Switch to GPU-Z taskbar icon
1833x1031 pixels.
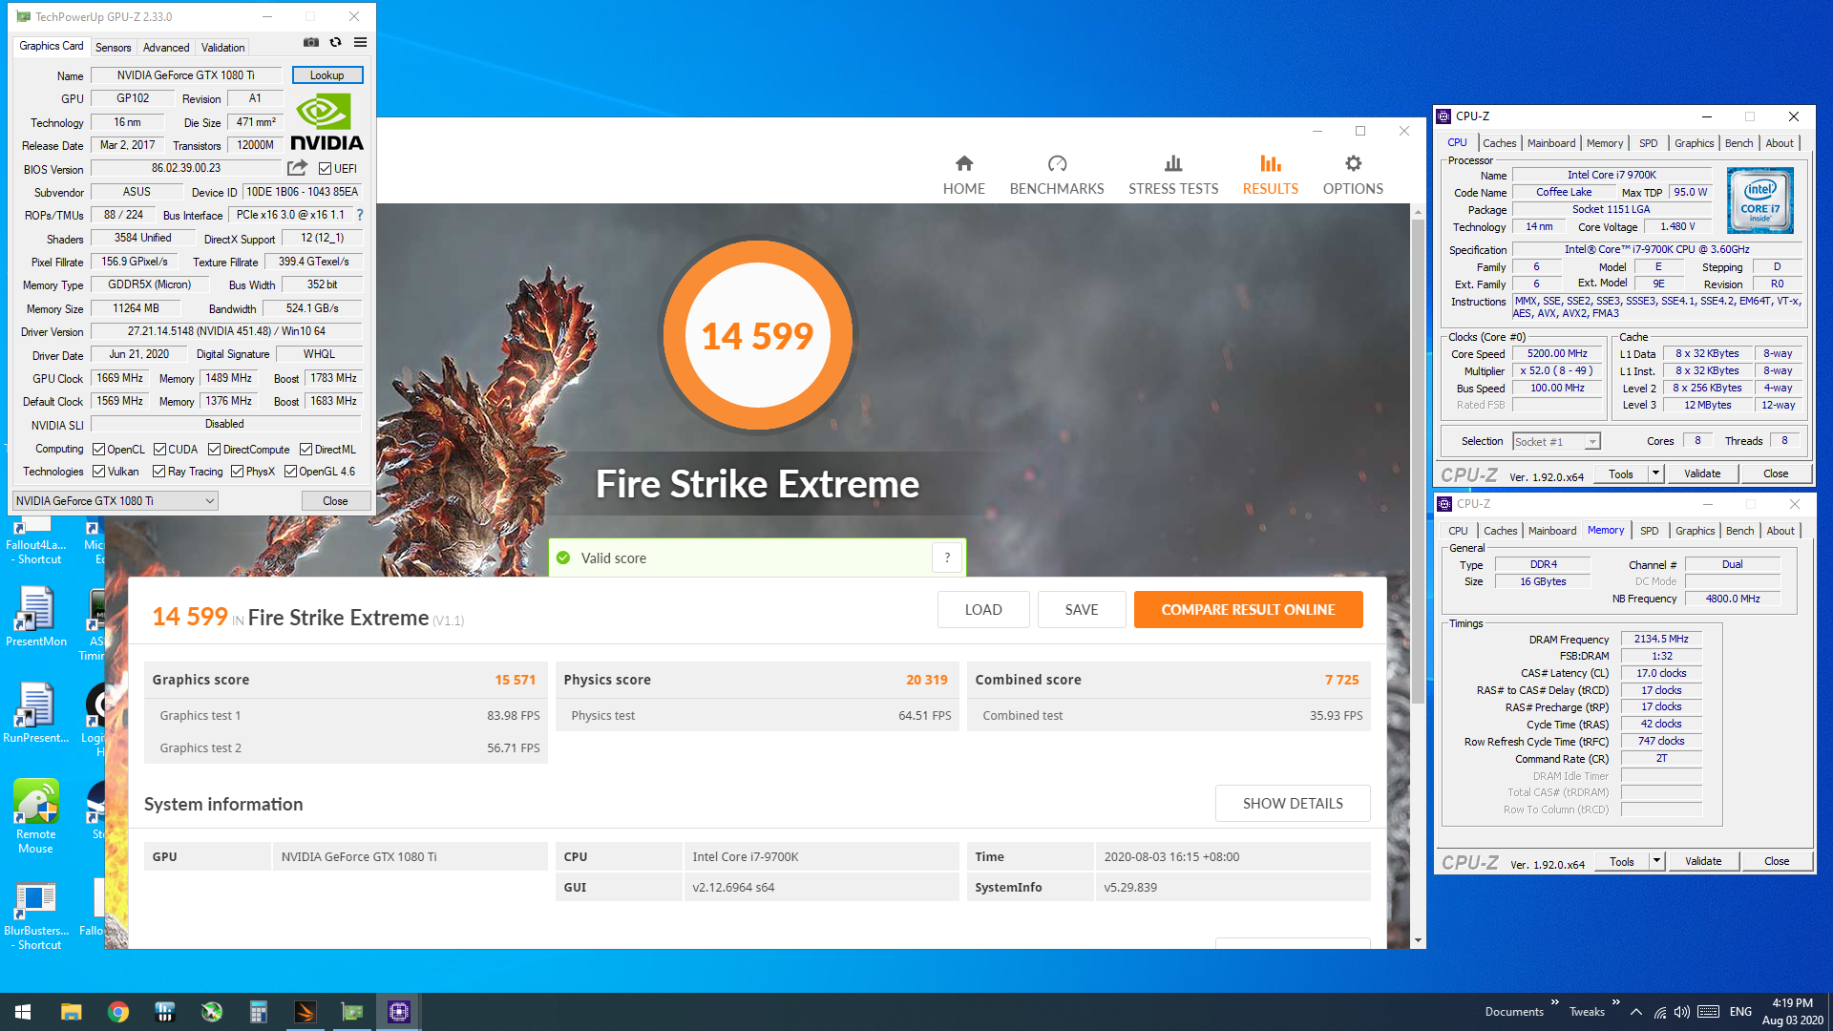(x=352, y=1012)
